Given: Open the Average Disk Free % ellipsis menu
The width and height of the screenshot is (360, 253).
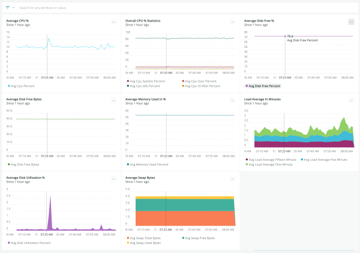Looking at the screenshot, I should tap(351, 22).
